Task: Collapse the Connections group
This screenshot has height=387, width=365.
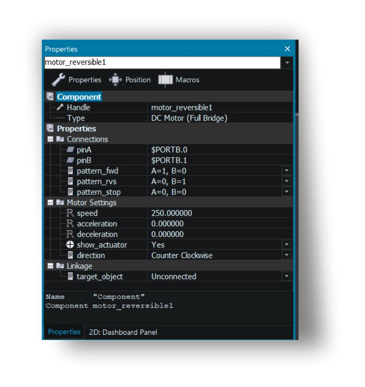Action: [50, 139]
